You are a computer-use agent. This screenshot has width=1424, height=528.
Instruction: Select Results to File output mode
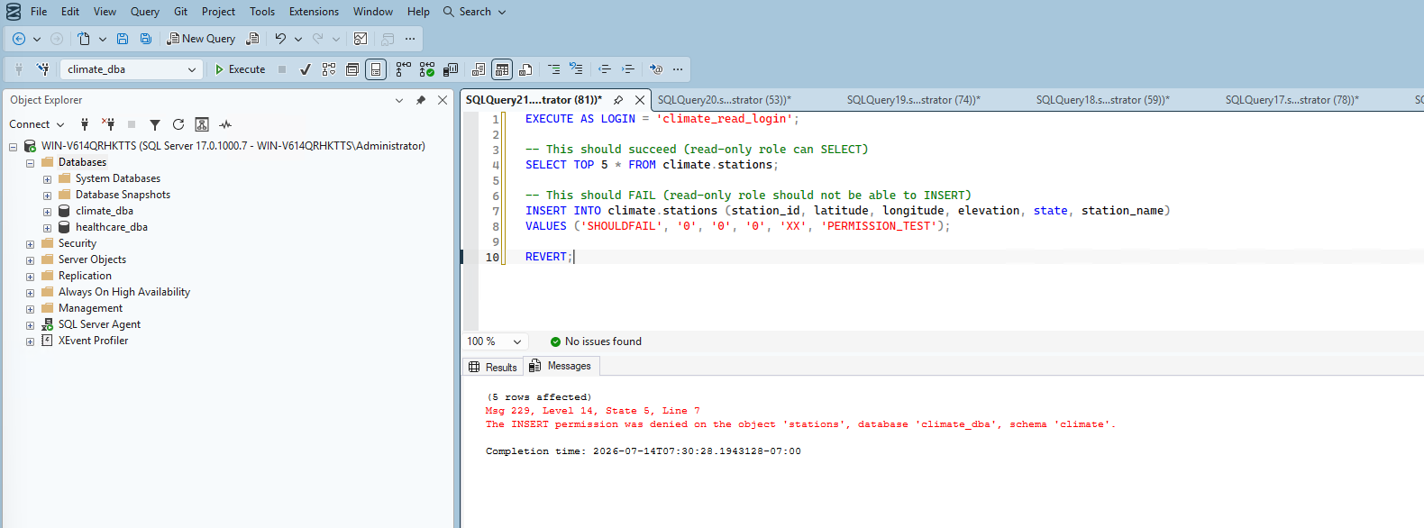point(525,69)
